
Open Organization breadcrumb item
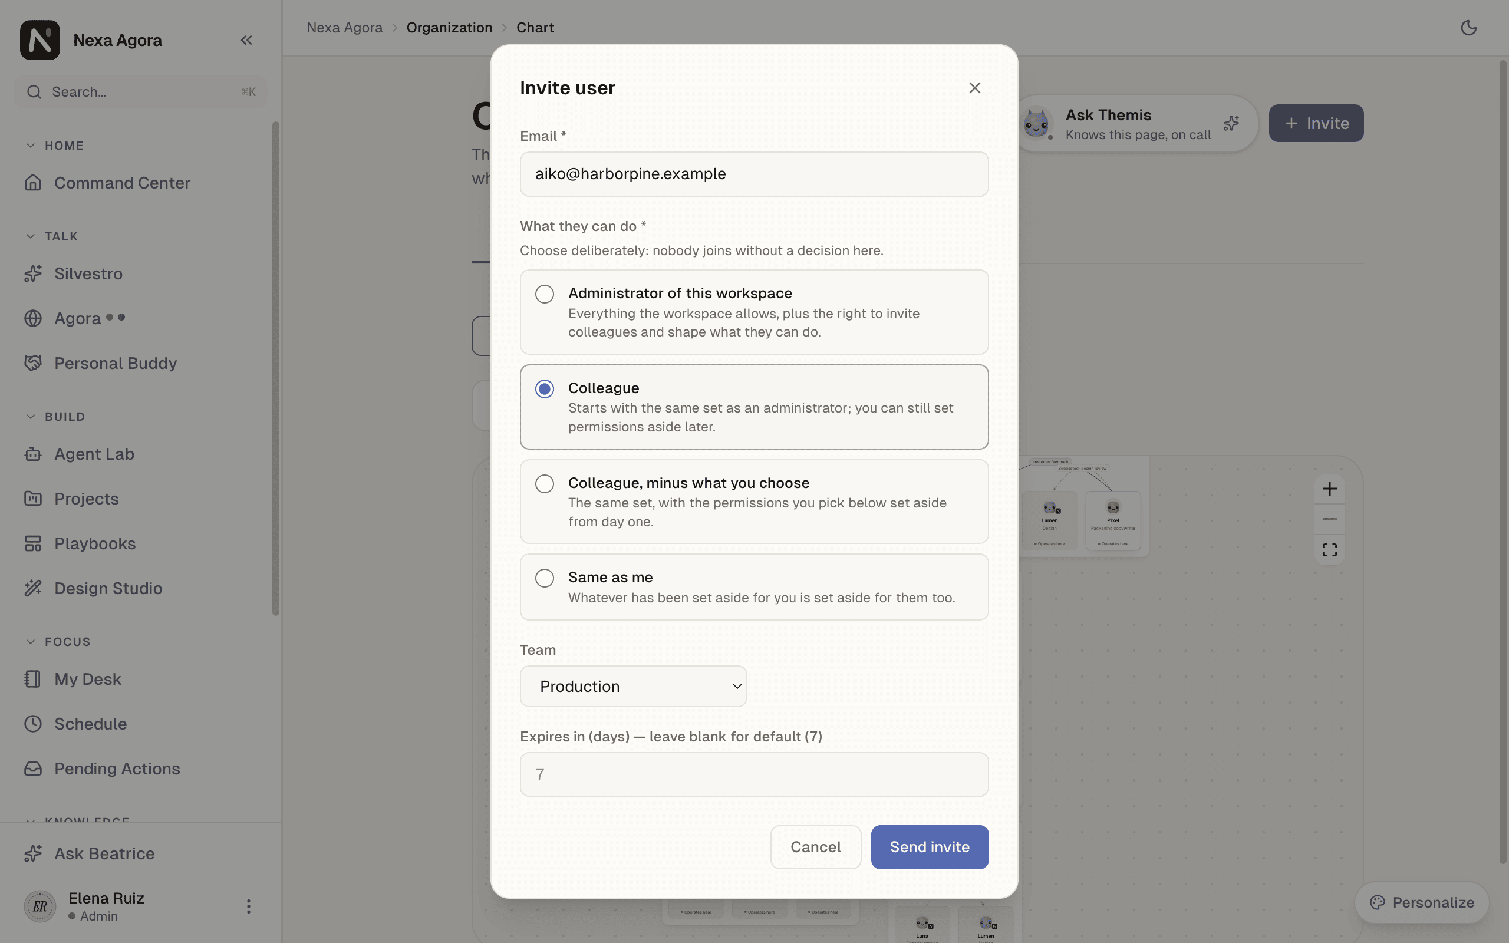click(x=449, y=28)
